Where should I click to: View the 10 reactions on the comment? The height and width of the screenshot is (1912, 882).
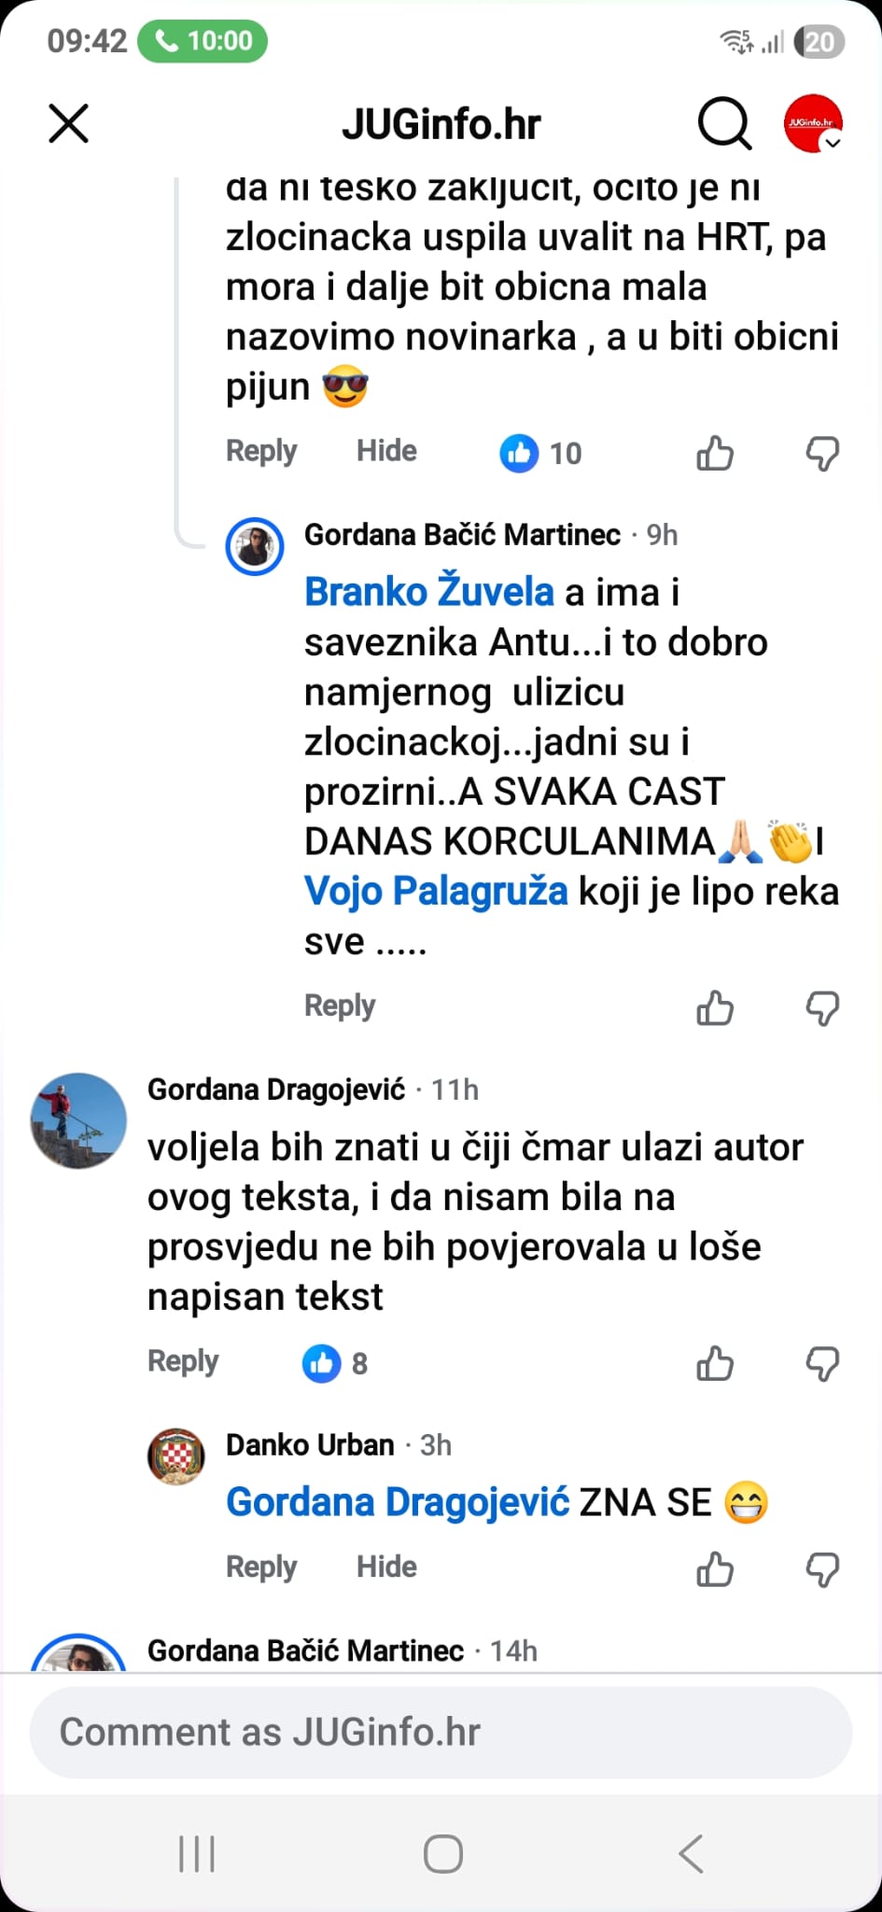pyautogui.click(x=541, y=454)
